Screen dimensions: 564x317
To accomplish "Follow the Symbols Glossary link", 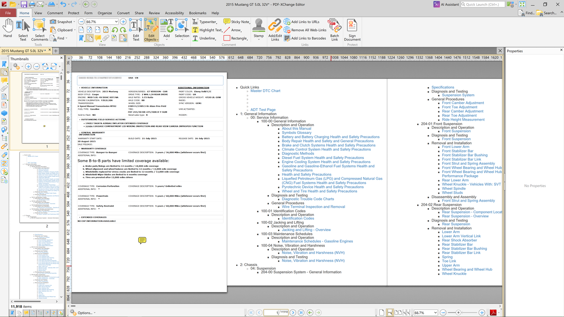I will click(297, 133).
